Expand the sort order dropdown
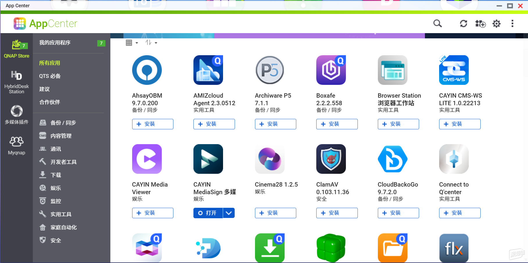This screenshot has height=263, width=528. (151, 43)
